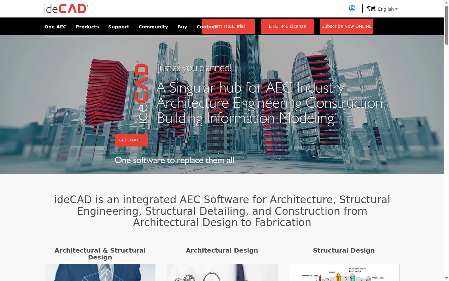The image size is (449, 281).
Task: Click the world map language icon
Action: (371, 9)
